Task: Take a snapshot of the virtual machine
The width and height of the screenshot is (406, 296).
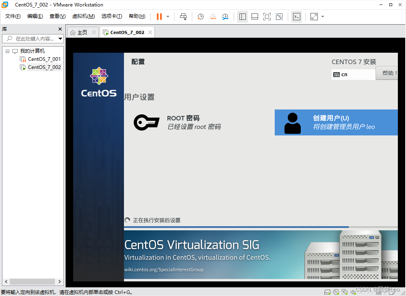Action: click(200, 17)
